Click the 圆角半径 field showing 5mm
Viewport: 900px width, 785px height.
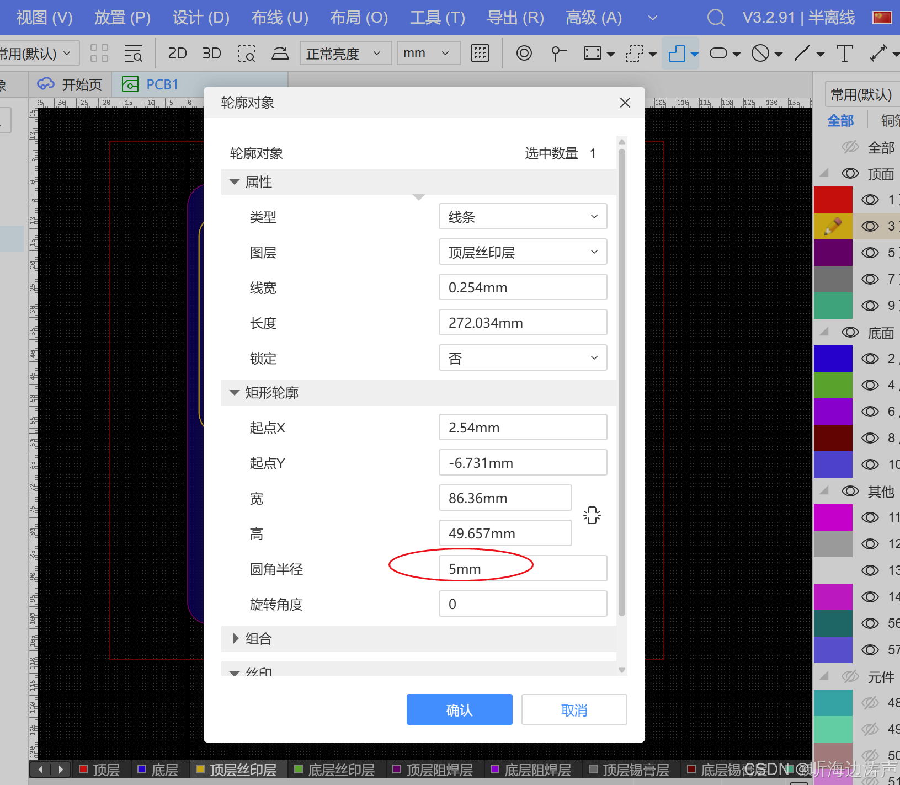click(523, 569)
